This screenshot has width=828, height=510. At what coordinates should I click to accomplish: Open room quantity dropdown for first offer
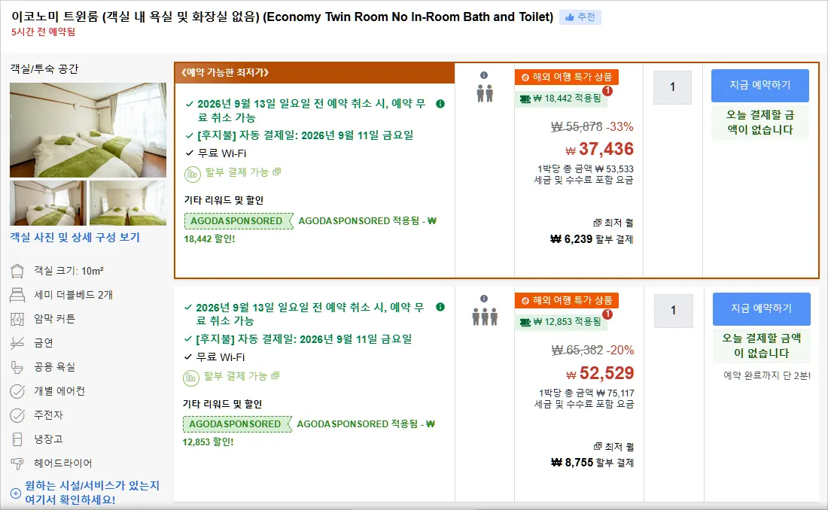click(672, 87)
